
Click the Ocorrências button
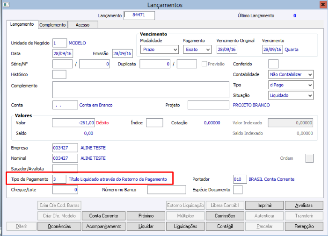[x=58, y=227]
